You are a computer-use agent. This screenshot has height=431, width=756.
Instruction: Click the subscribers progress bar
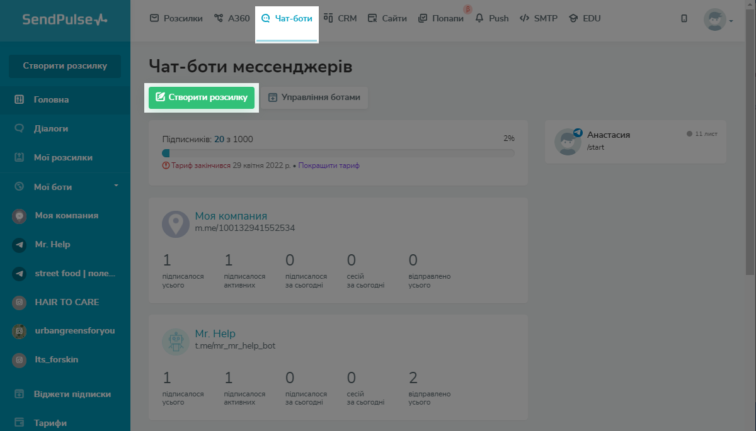(338, 153)
